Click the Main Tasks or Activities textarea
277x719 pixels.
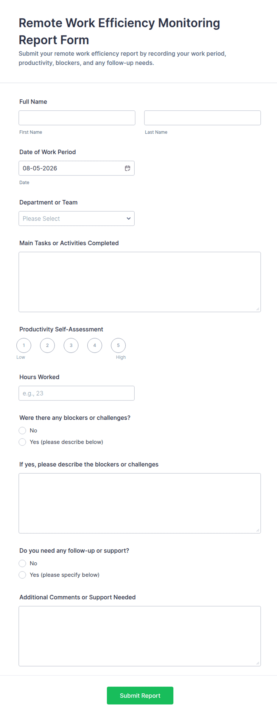[140, 282]
